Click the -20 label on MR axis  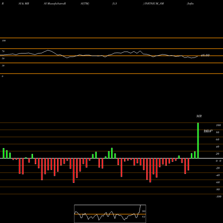[218, 168]
